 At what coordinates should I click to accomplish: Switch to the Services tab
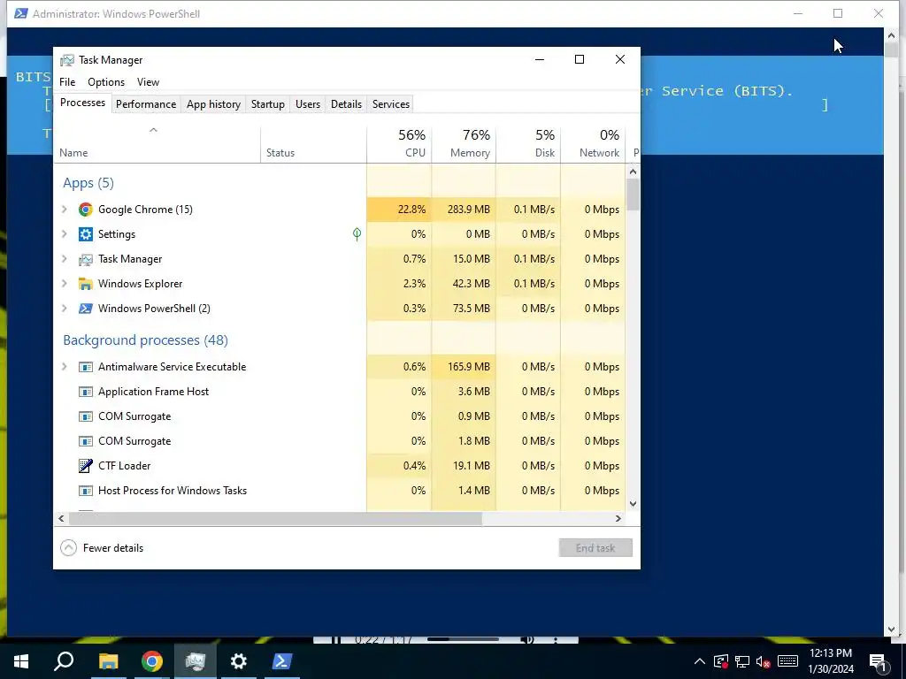coord(391,104)
